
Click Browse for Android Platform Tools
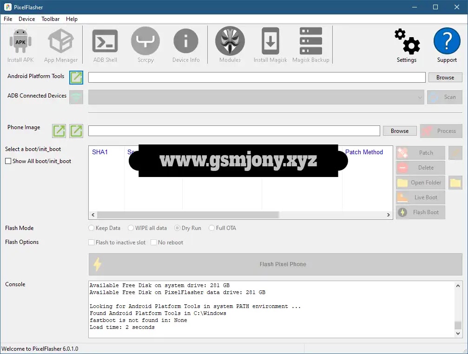click(x=445, y=78)
